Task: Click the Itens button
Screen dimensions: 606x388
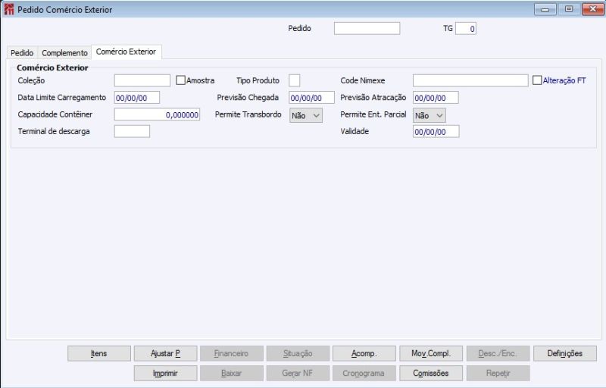Action: point(99,353)
